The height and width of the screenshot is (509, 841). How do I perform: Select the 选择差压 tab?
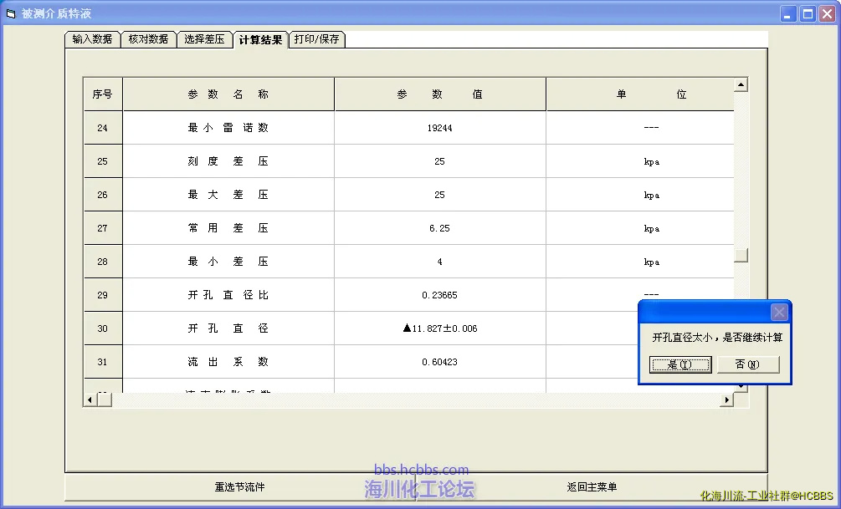point(204,39)
